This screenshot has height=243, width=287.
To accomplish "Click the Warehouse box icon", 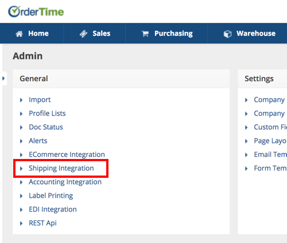I will 227,34.
